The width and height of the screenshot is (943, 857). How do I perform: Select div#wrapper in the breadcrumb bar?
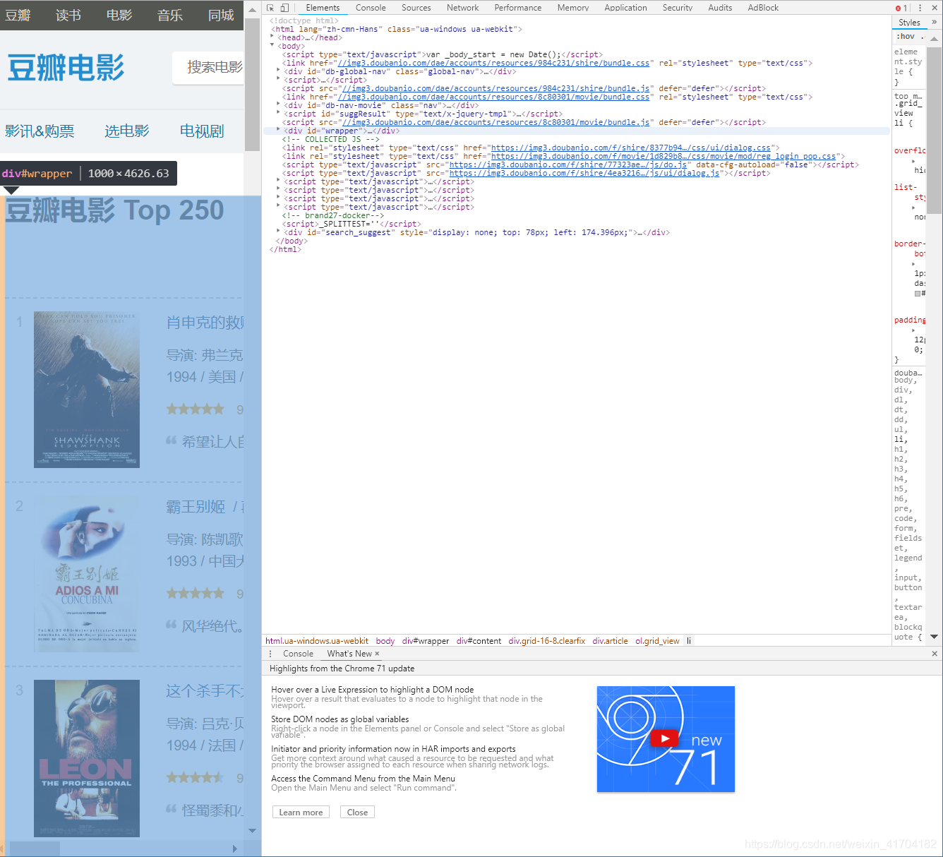click(426, 641)
